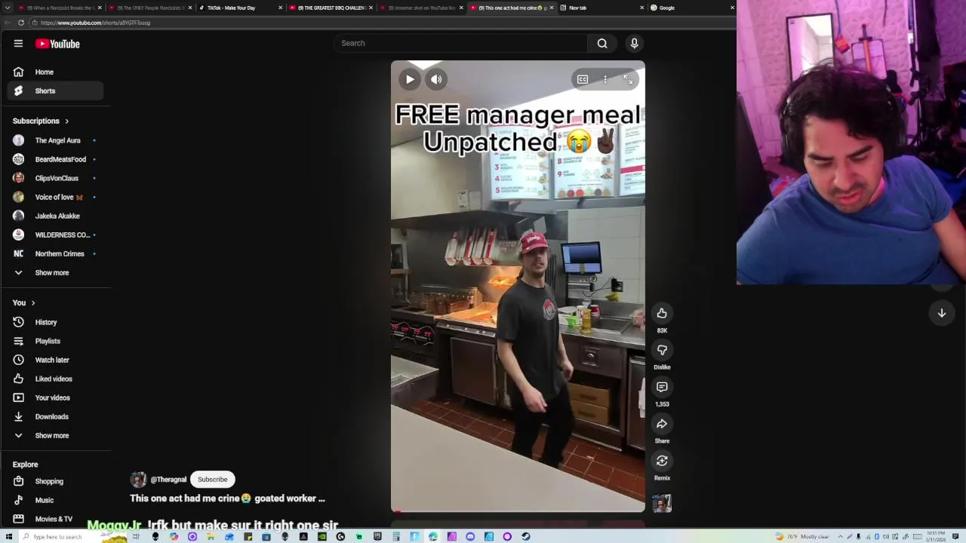966x543 pixels.
Task: Open the Short's three-dot more options
Action: click(x=605, y=79)
